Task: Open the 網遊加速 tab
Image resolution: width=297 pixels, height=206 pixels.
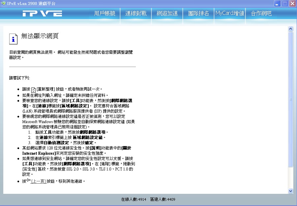Action: (x=167, y=13)
